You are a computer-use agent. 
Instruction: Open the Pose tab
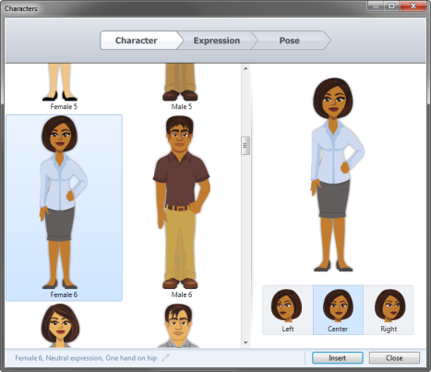click(x=290, y=41)
